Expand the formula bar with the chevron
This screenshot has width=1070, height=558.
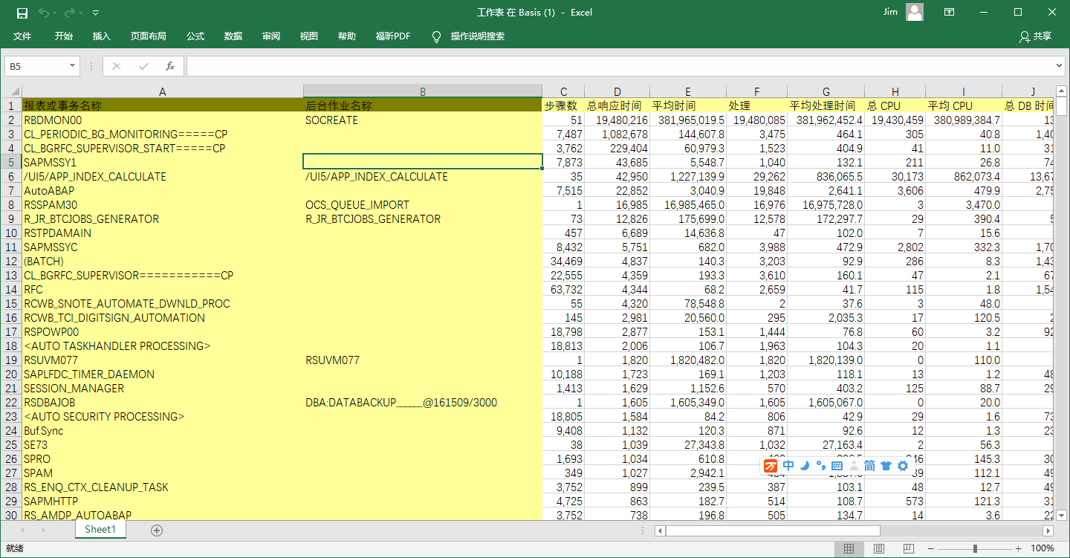[x=1060, y=66]
